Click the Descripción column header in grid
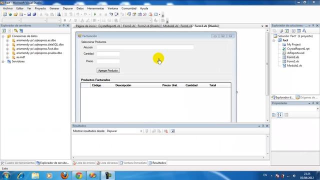 (123, 85)
